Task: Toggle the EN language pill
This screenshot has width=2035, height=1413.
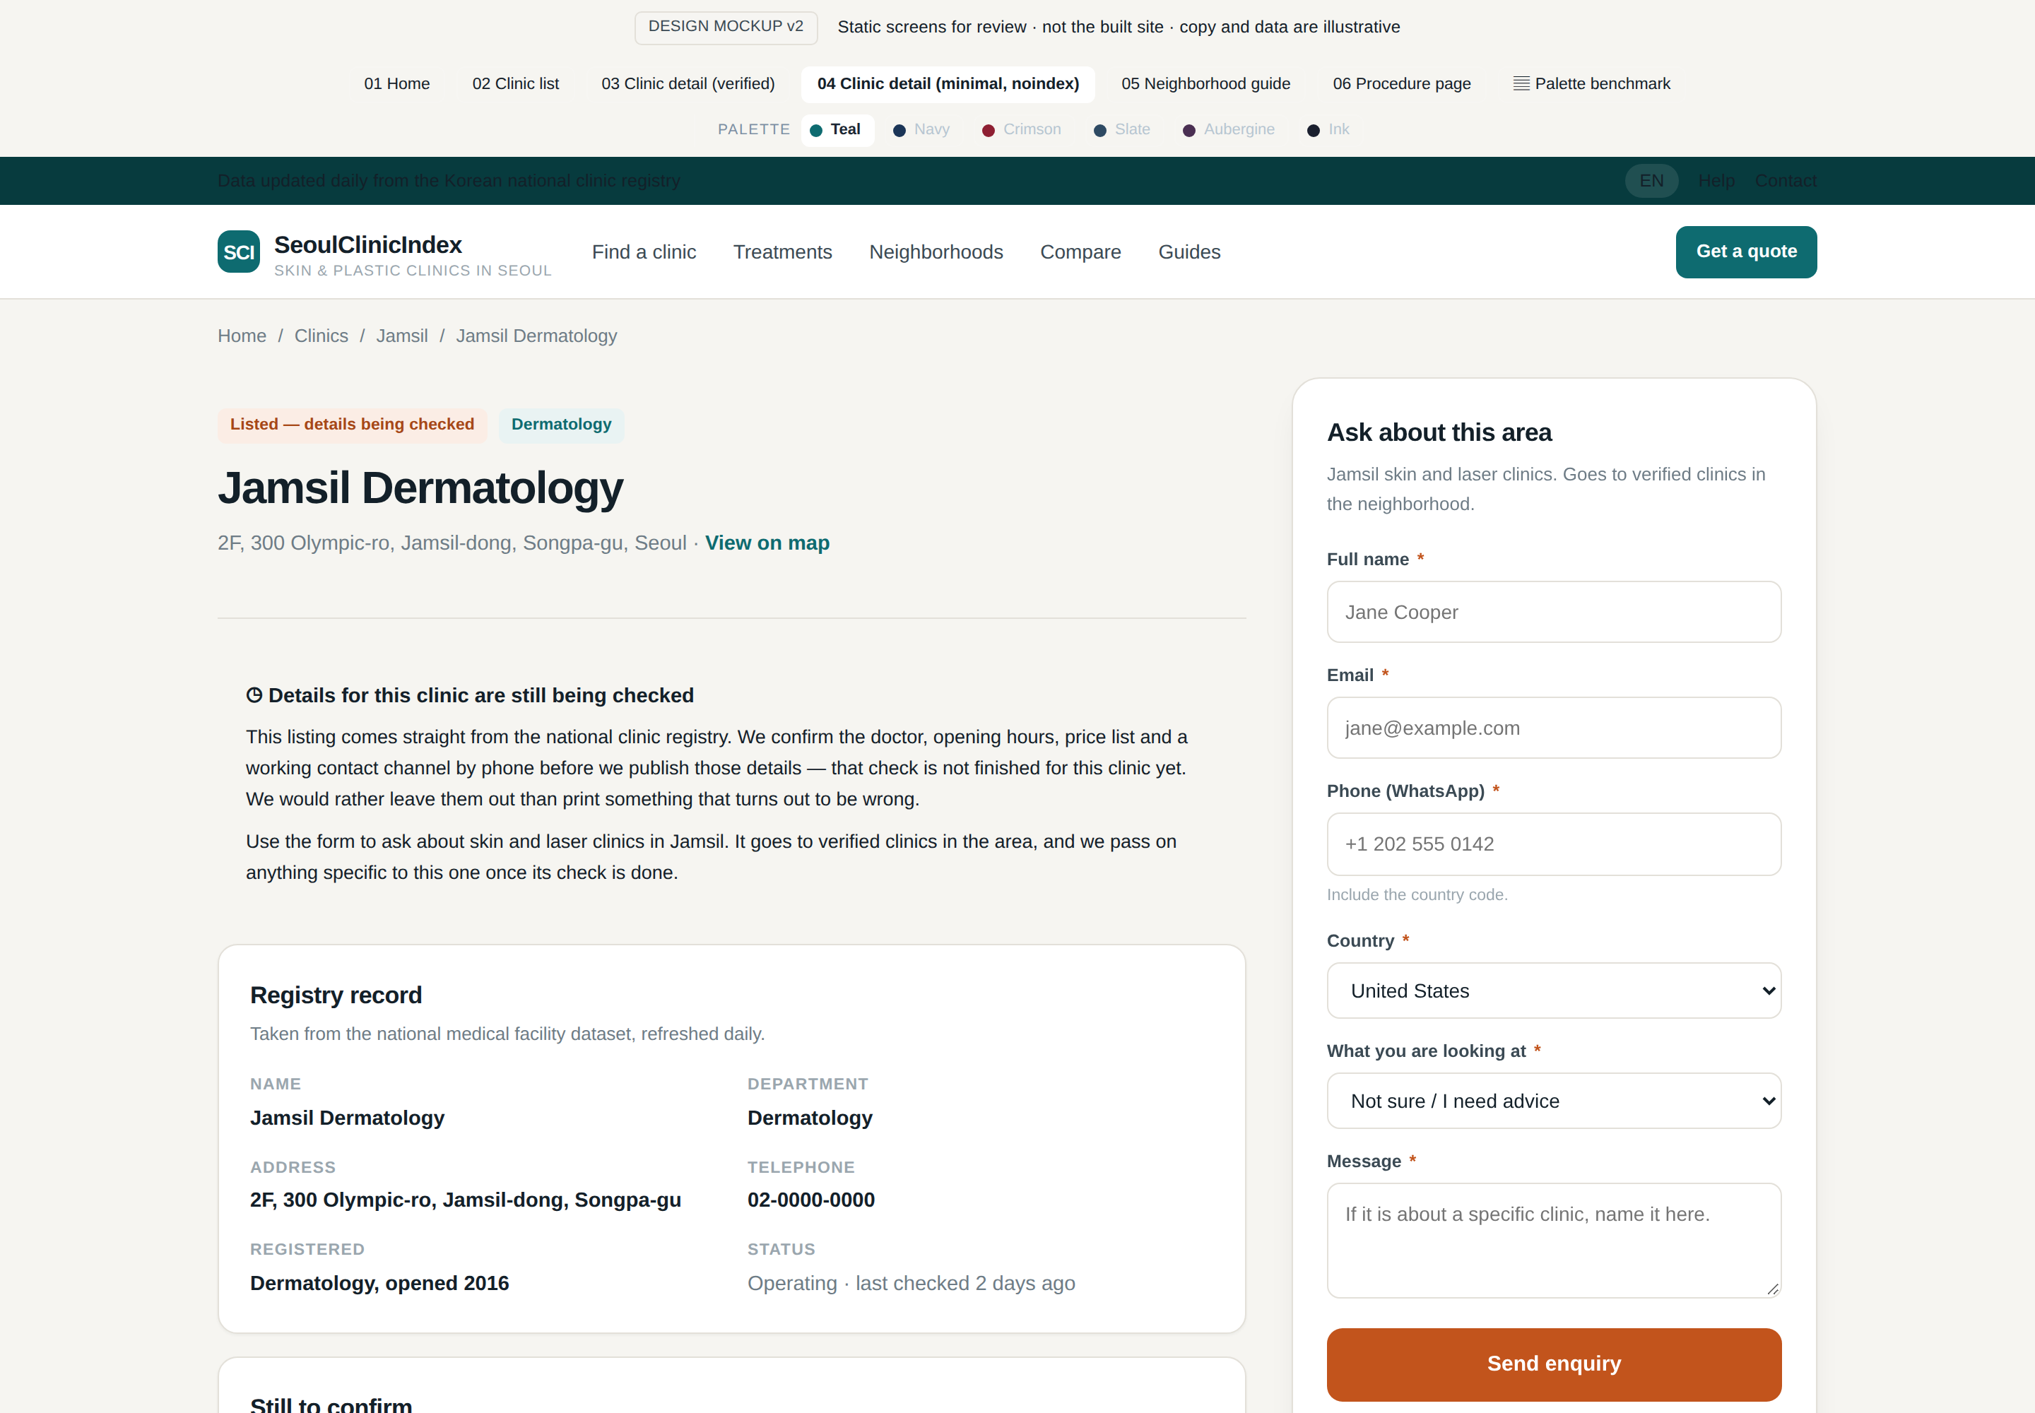Action: 1651,181
